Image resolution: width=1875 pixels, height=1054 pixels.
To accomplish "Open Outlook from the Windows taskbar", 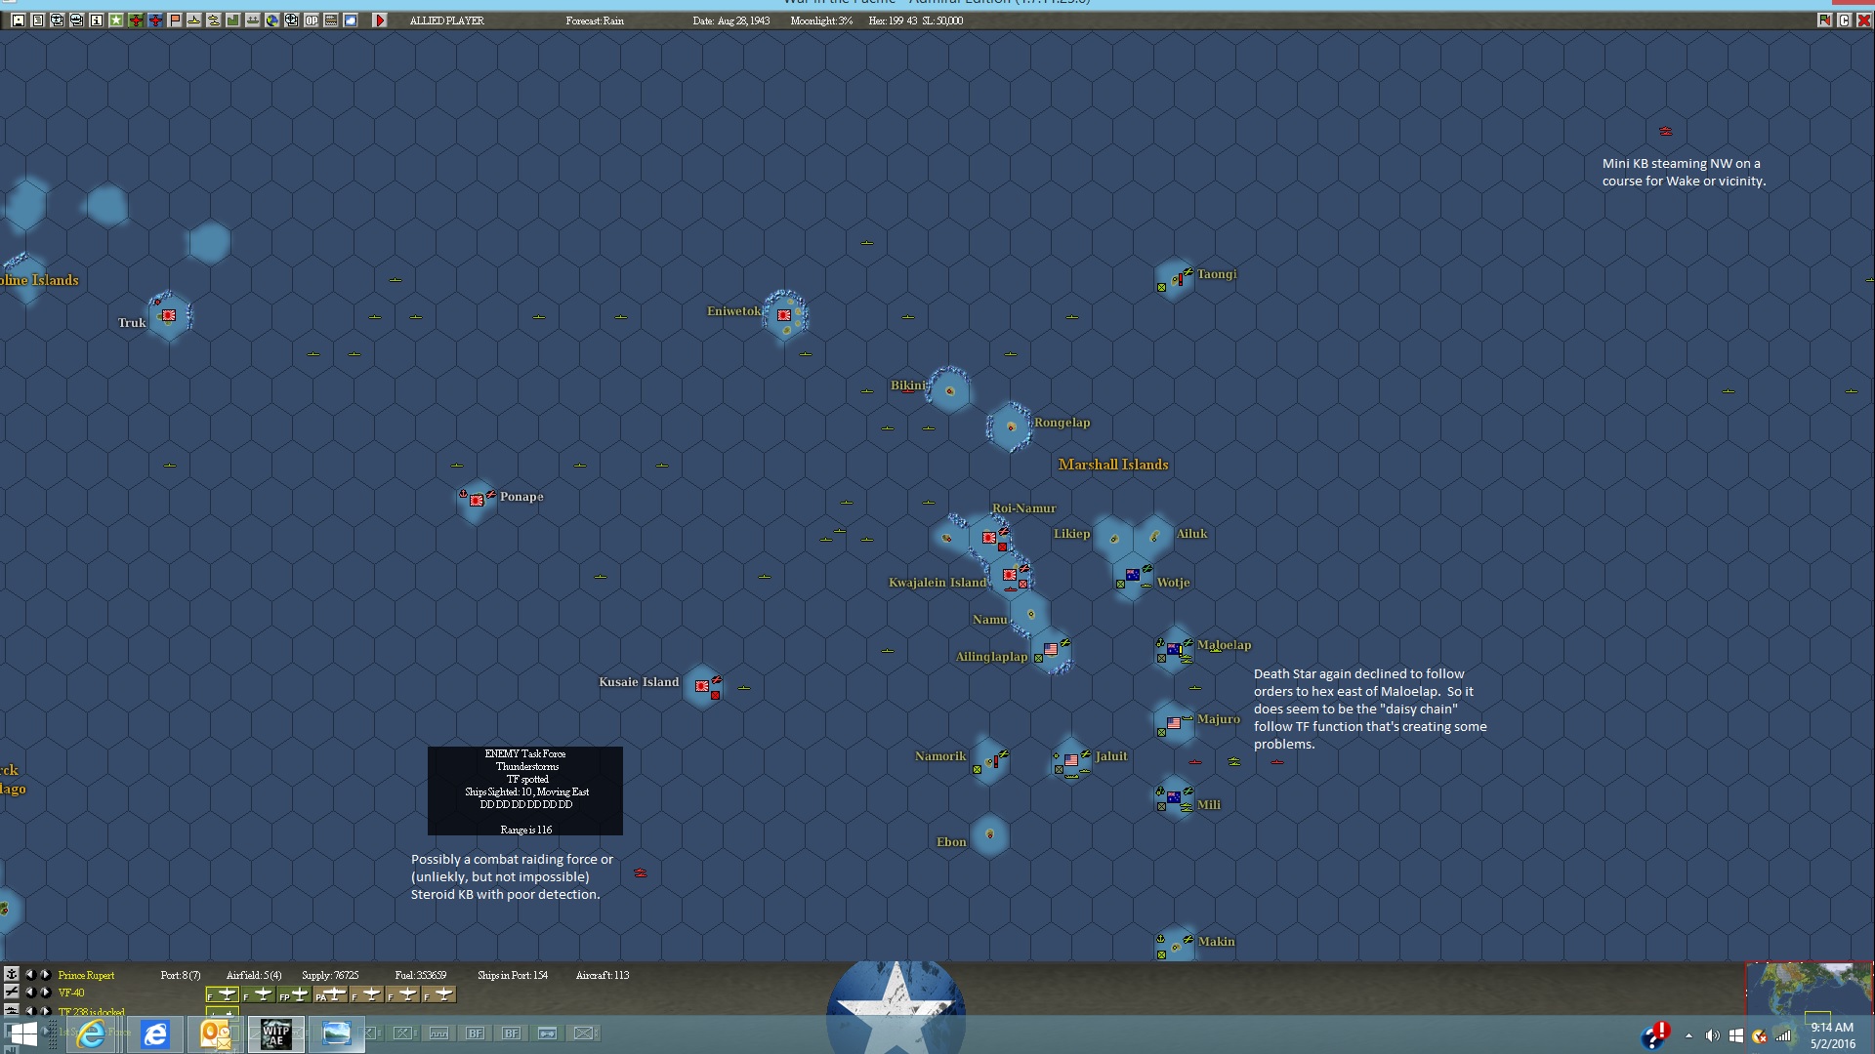I will [x=215, y=1034].
